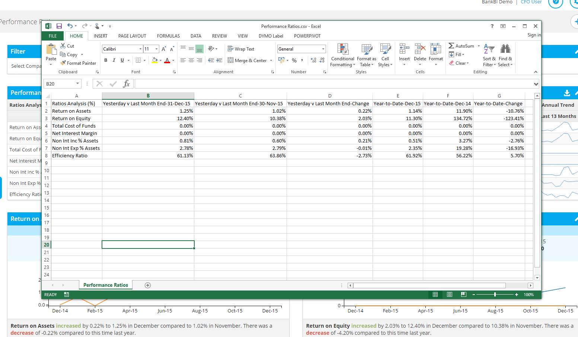
Task: Click the Sign in link
Action: pyautogui.click(x=534, y=35)
